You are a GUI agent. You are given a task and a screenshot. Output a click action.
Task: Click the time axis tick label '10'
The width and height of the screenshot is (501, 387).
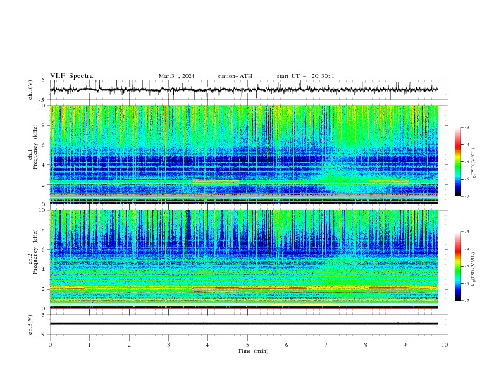pyautogui.click(x=445, y=345)
